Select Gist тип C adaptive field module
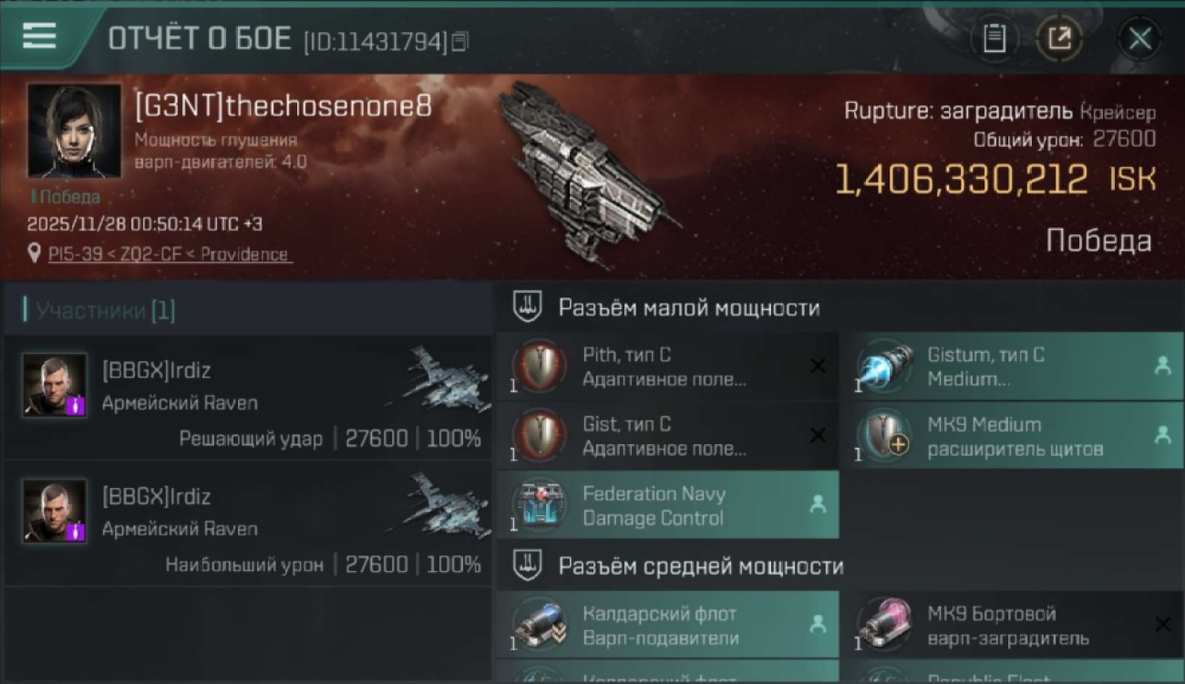 [668, 436]
